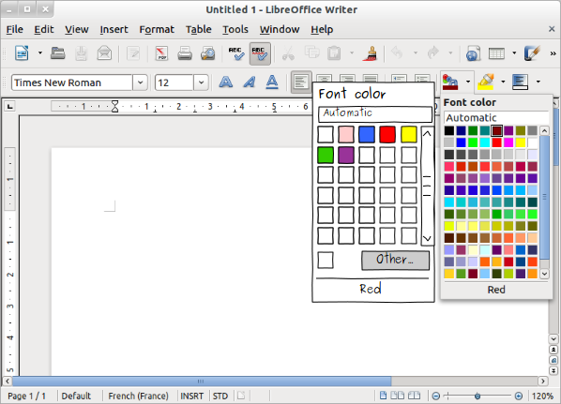Image resolution: width=561 pixels, height=404 pixels.
Task: Click the Show Draw Functions icon
Action: (531, 53)
